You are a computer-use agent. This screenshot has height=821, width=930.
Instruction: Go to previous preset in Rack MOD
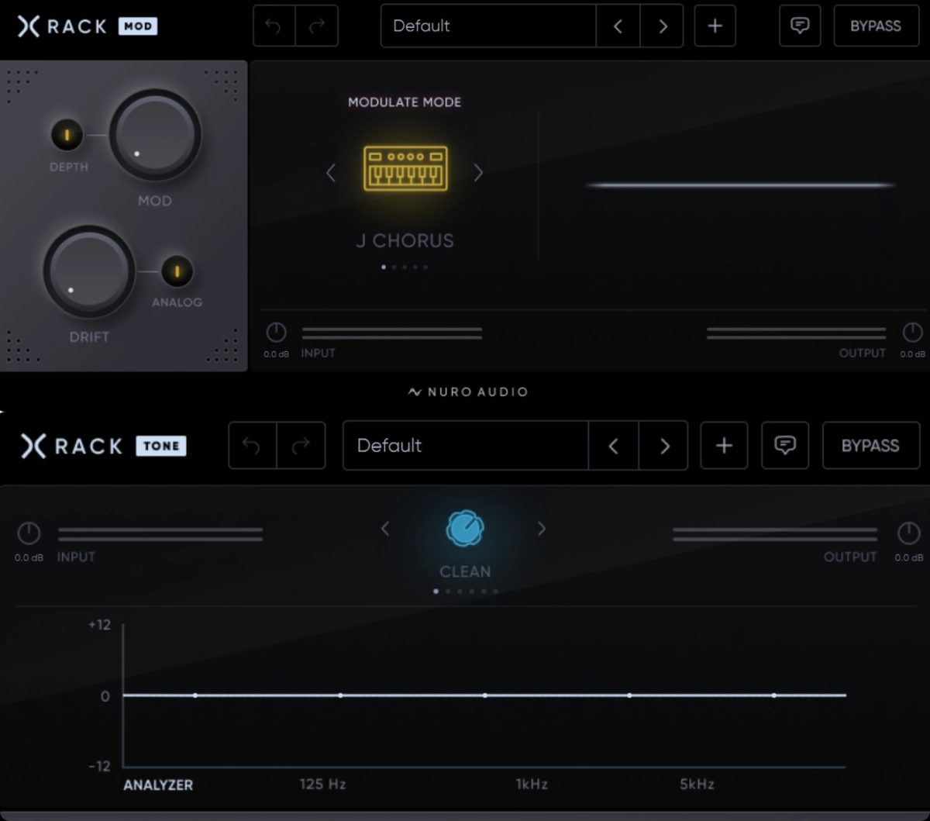point(618,26)
